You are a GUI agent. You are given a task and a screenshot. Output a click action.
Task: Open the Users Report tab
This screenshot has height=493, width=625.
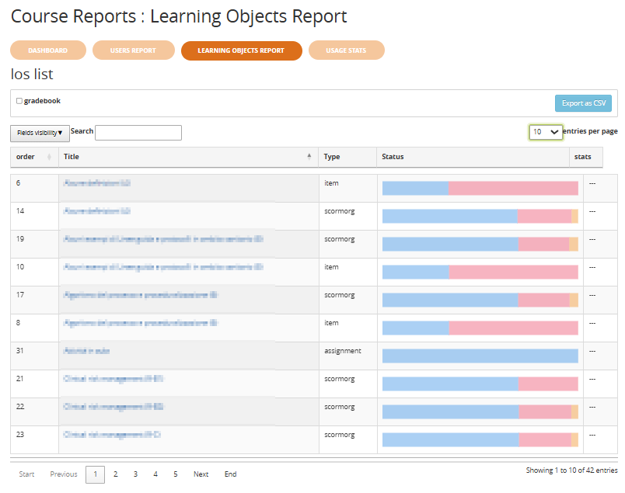tap(133, 50)
